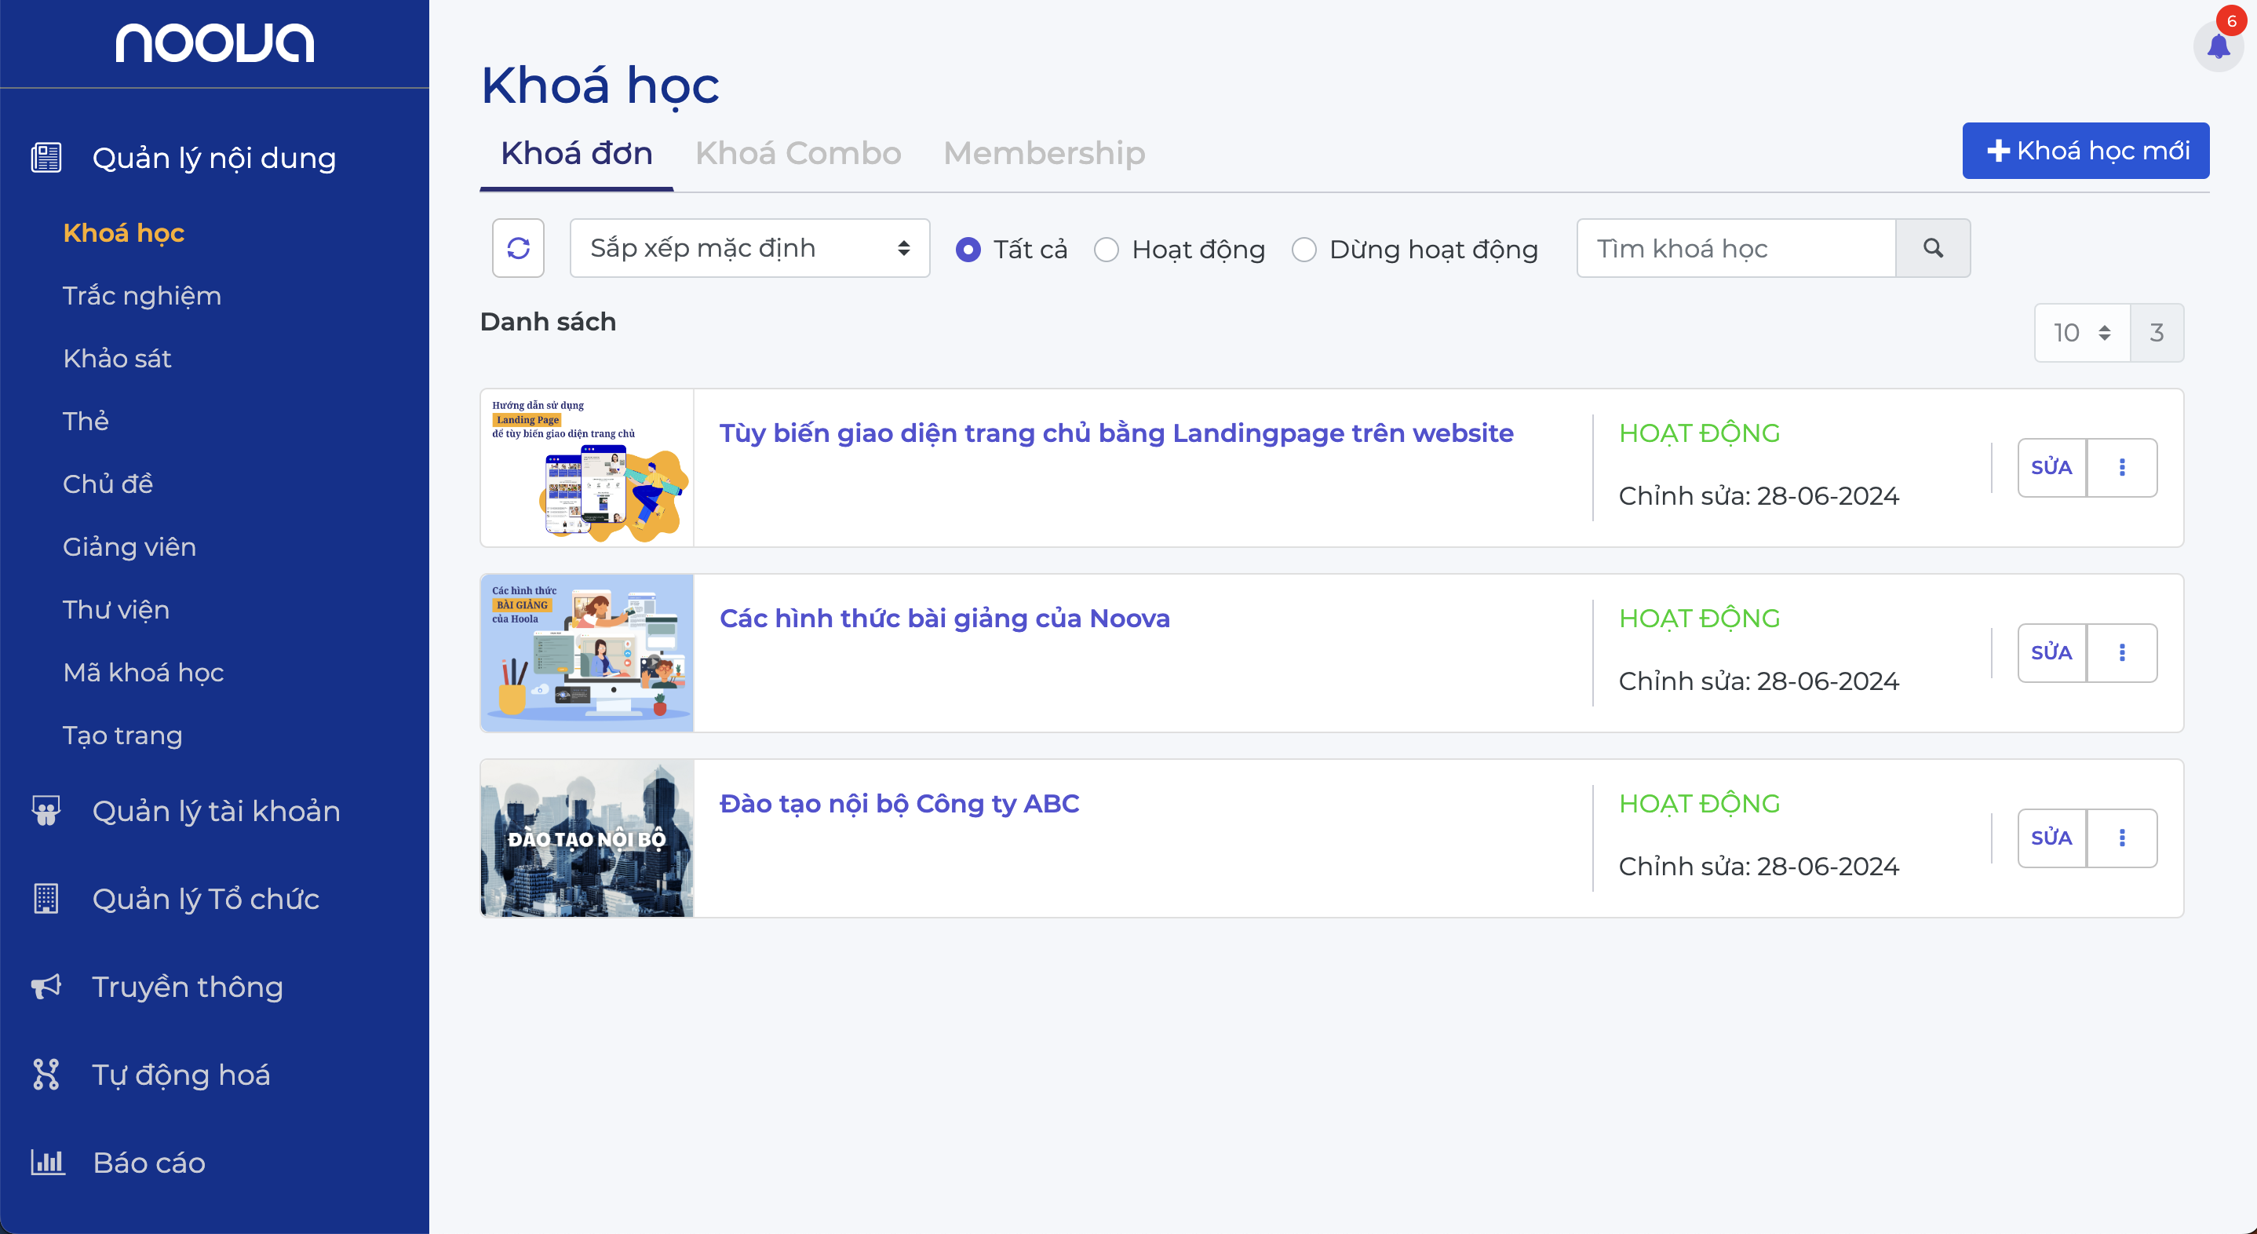
Task: Expand the Quản lý tài khoản menu
Action: click(x=216, y=811)
